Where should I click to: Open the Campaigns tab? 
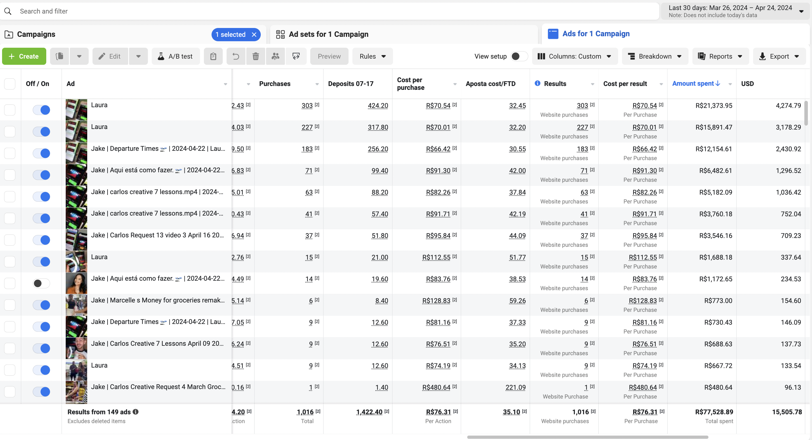(x=36, y=34)
